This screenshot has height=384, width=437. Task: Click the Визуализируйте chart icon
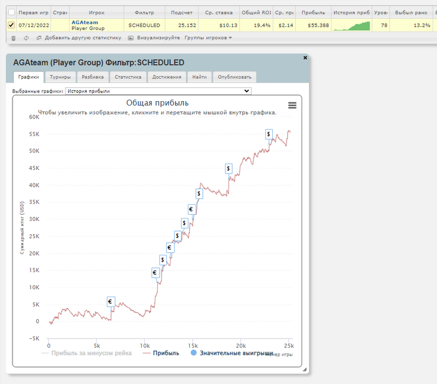[130, 38]
